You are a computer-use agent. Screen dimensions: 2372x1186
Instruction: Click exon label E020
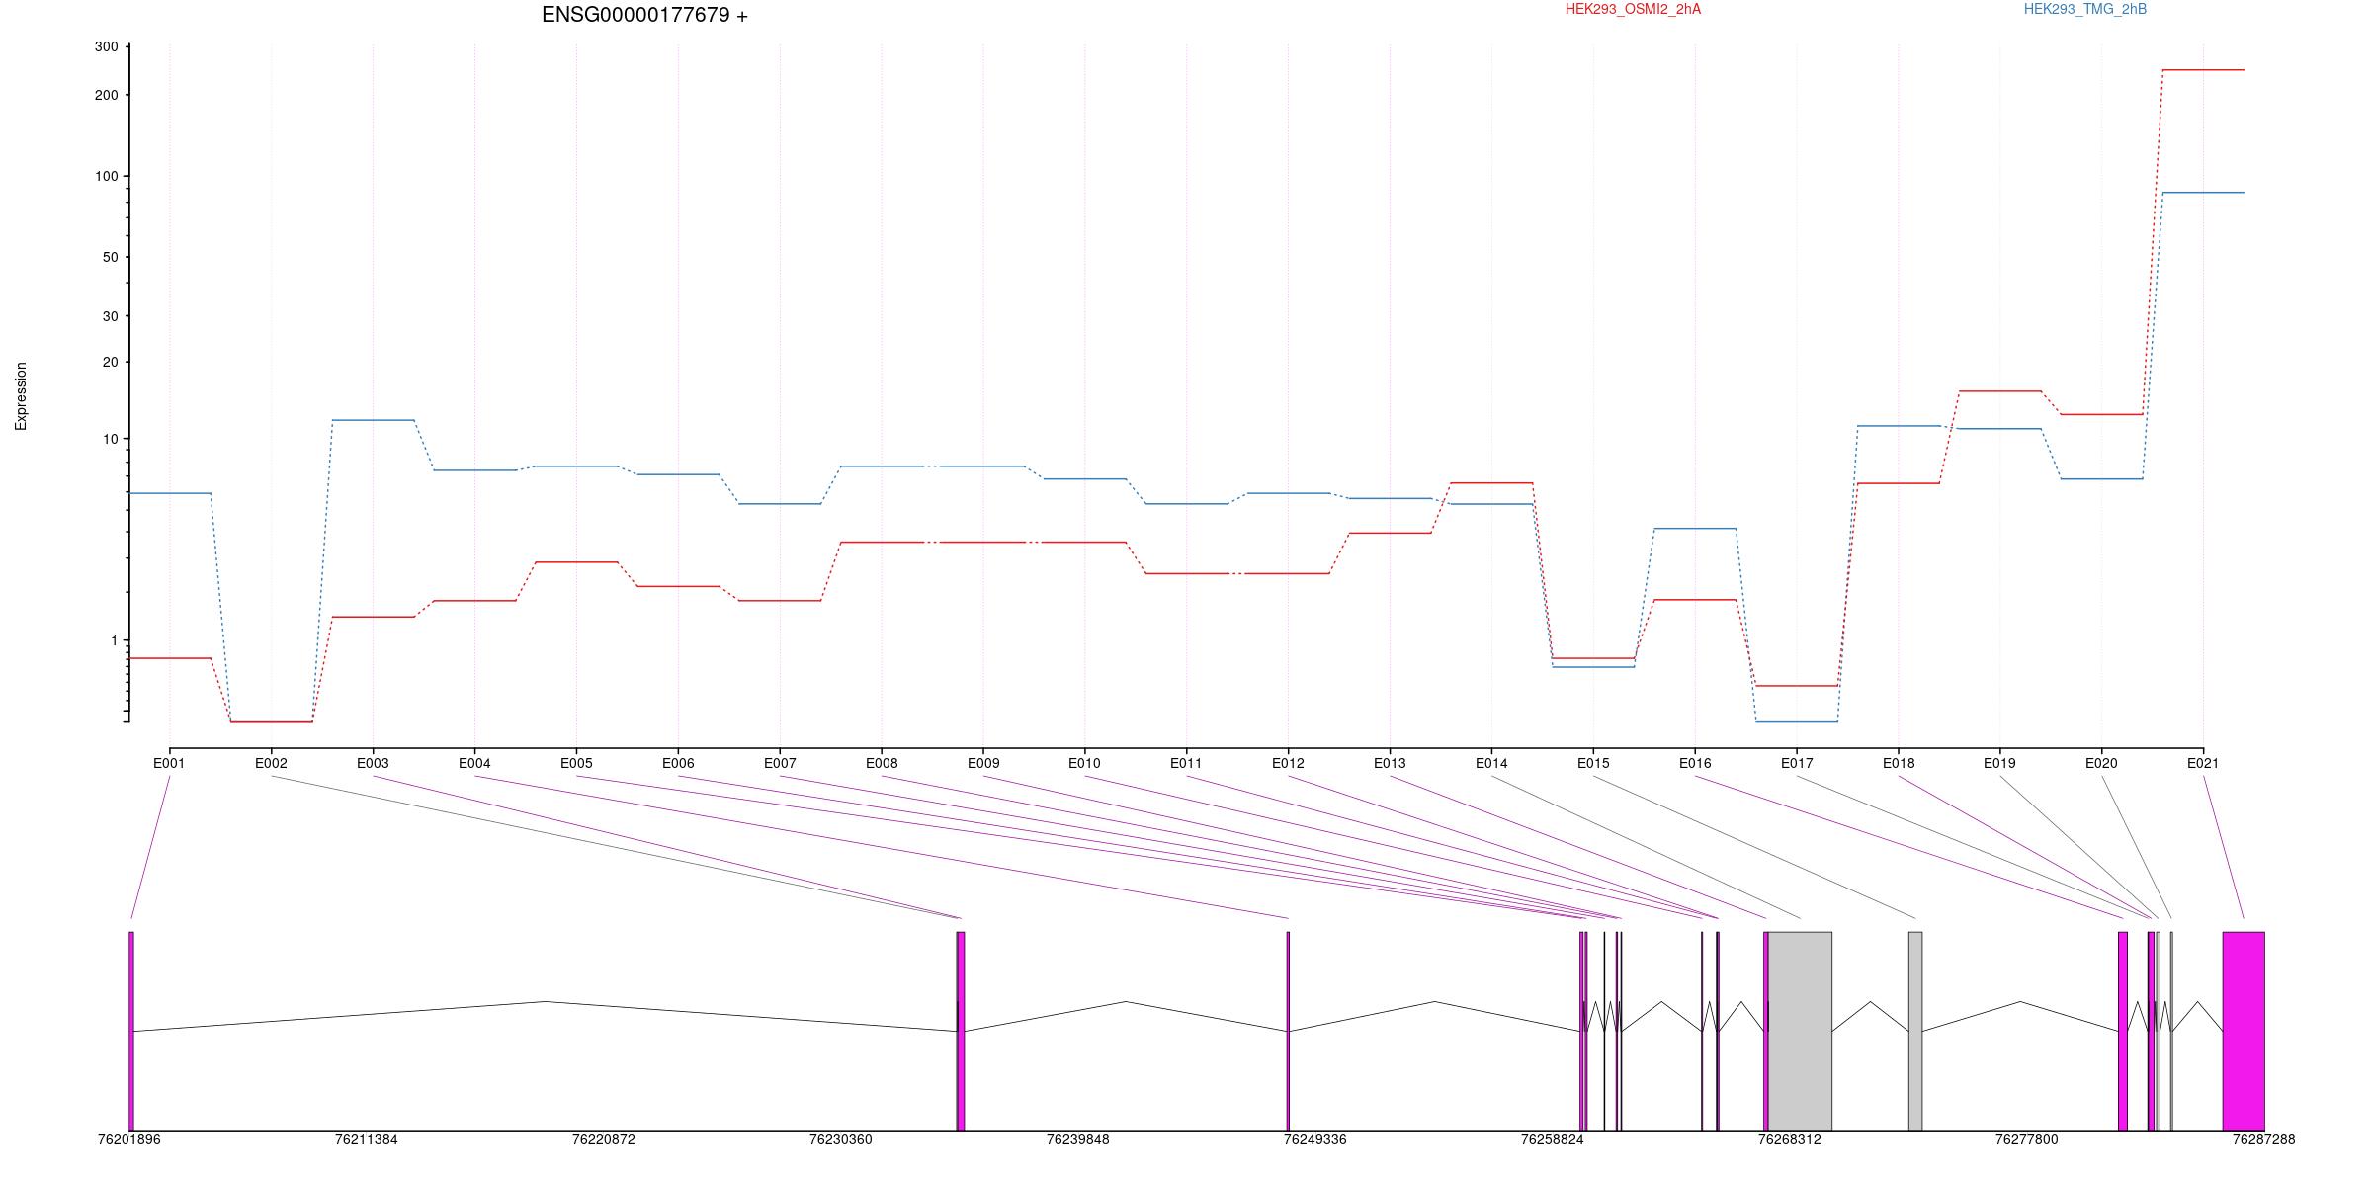point(2101,763)
